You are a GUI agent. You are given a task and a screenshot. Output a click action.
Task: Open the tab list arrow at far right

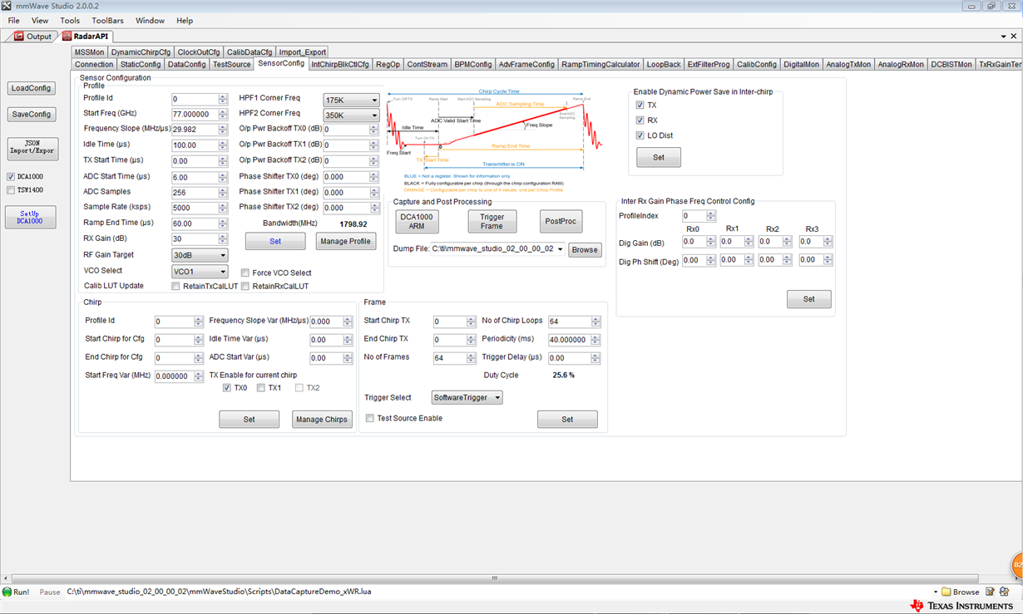click(x=1004, y=37)
